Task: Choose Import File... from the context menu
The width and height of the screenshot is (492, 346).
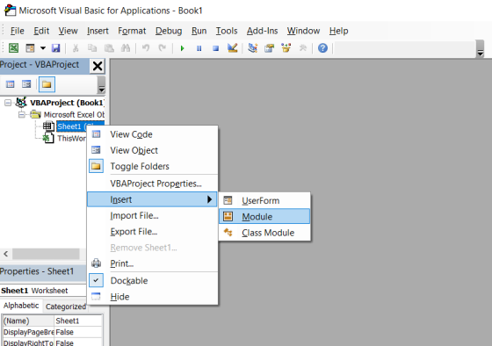Action: 152,215
